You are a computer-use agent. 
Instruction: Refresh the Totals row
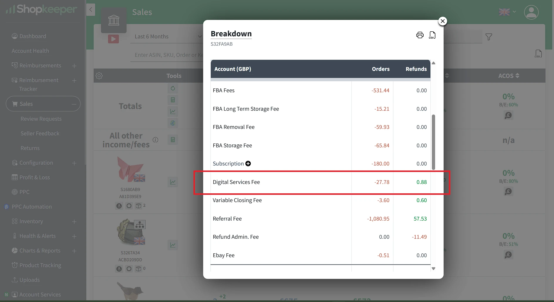(x=173, y=88)
